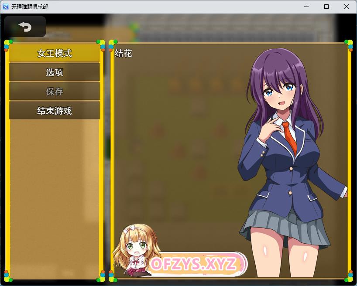This screenshot has width=357, height=286.
Task: Click the OFZYS.XYZ watermark banner
Action: (194, 264)
